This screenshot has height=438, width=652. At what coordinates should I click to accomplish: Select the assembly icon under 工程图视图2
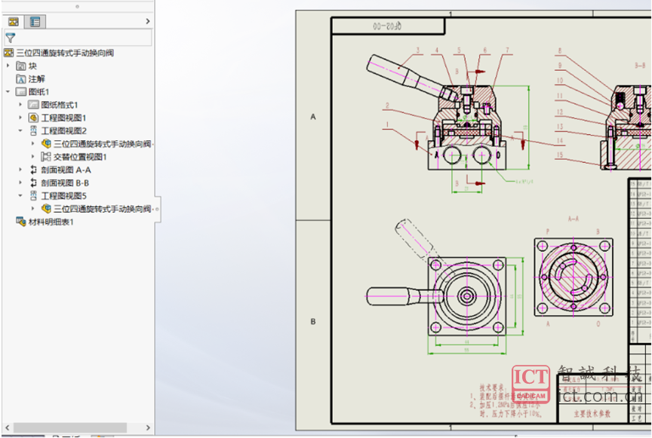[x=46, y=144]
